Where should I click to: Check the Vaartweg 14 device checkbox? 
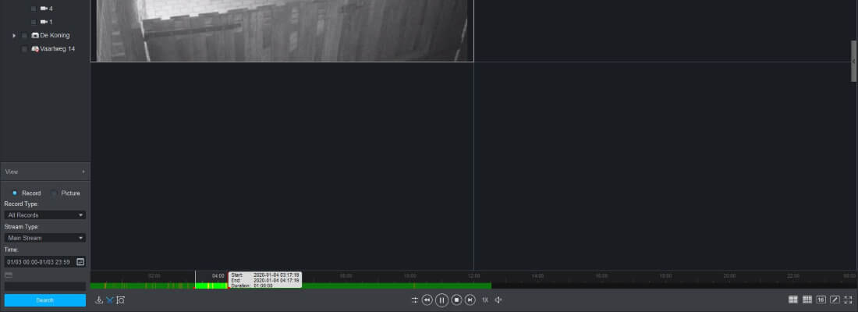click(24, 49)
